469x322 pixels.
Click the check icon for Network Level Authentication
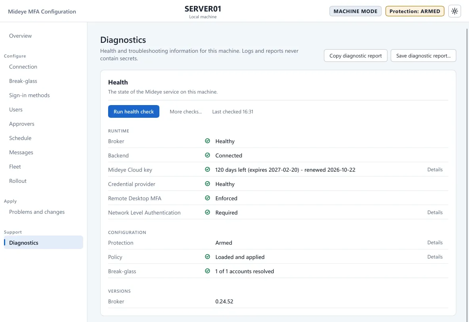(x=207, y=213)
